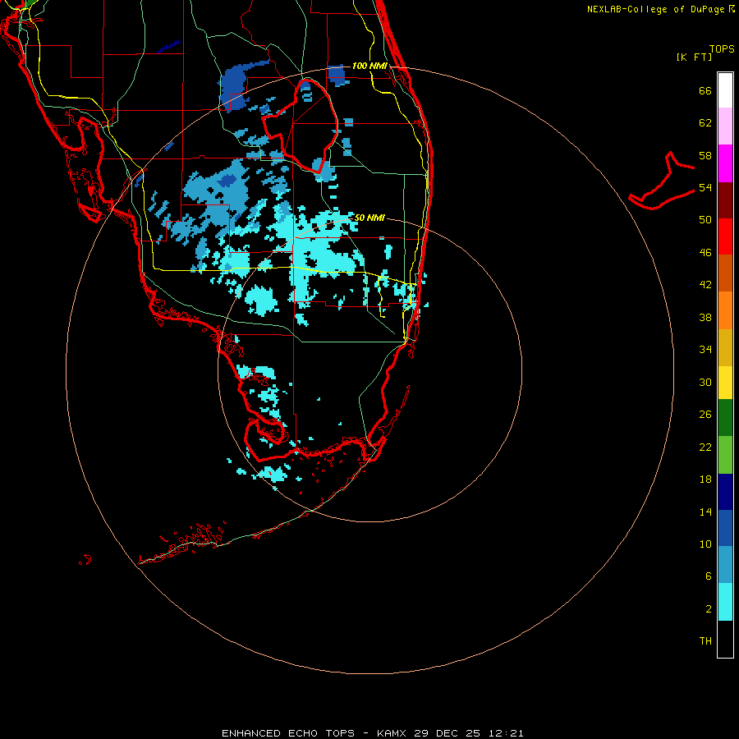739x739 pixels.
Task: Click the 12:21 time stamp
Action: point(505,733)
